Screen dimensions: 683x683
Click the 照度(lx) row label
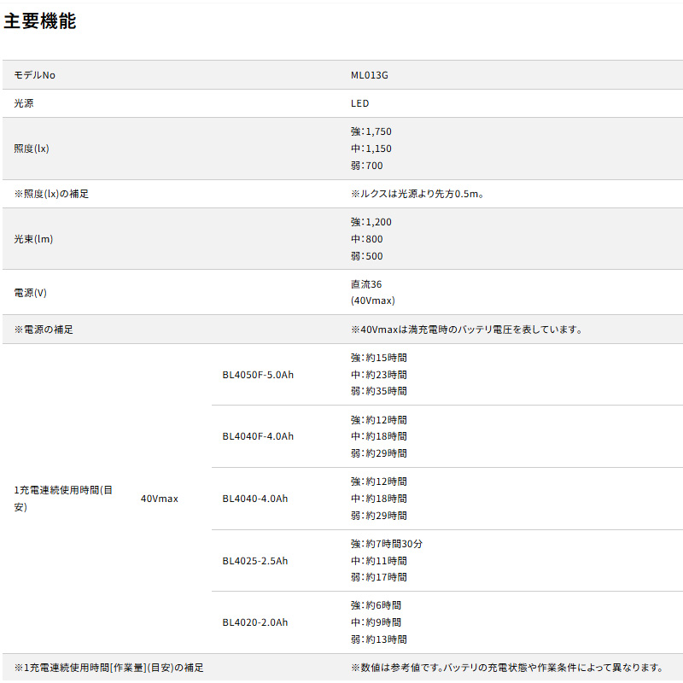[x=32, y=149]
